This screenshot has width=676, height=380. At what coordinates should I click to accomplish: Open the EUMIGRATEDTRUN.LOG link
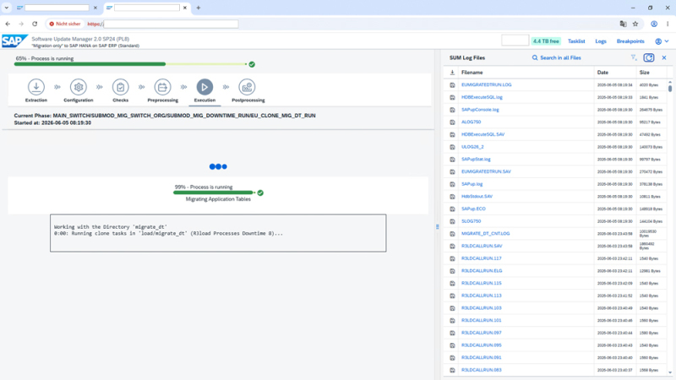click(487, 85)
